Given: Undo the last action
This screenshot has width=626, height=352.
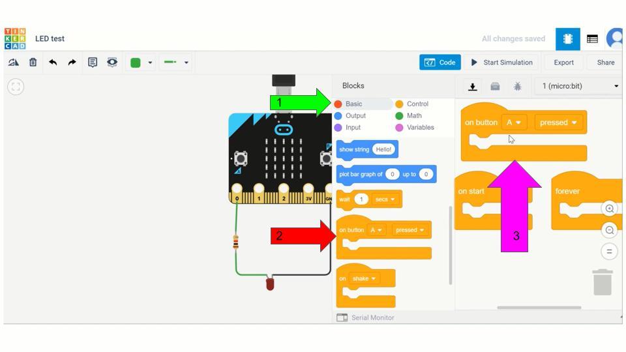Looking at the screenshot, I should [53, 63].
